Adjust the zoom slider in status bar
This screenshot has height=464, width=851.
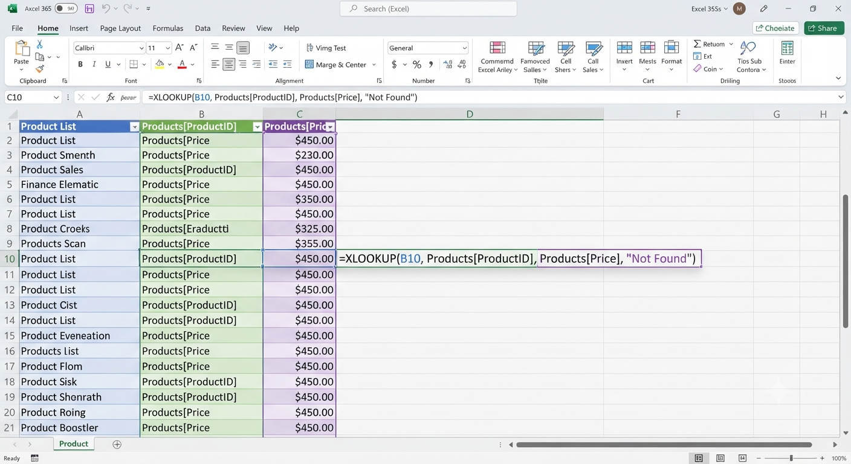(791, 459)
